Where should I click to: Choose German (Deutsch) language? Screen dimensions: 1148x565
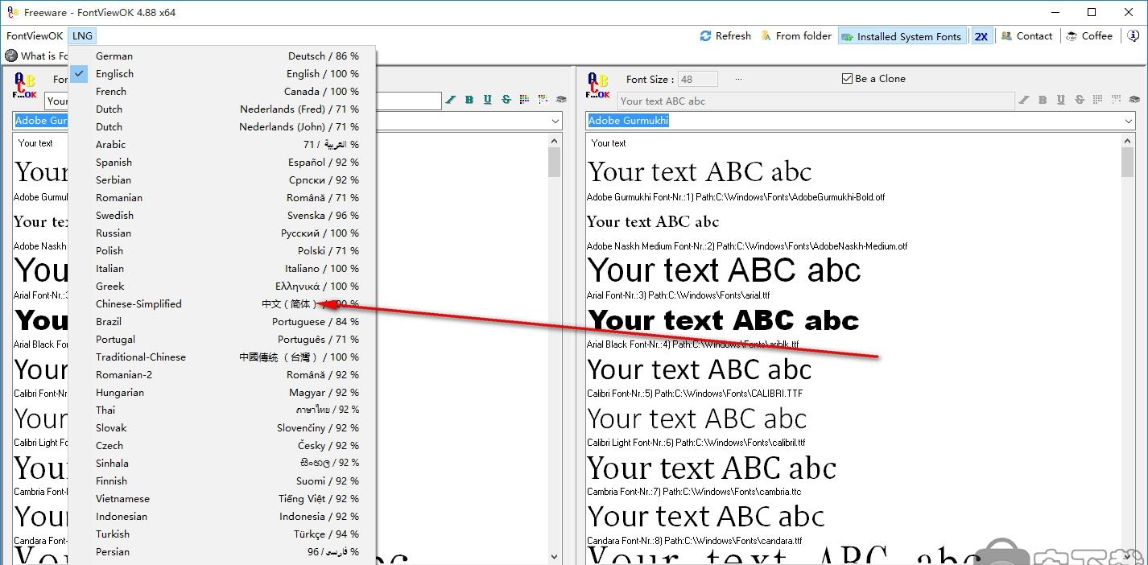(x=222, y=56)
